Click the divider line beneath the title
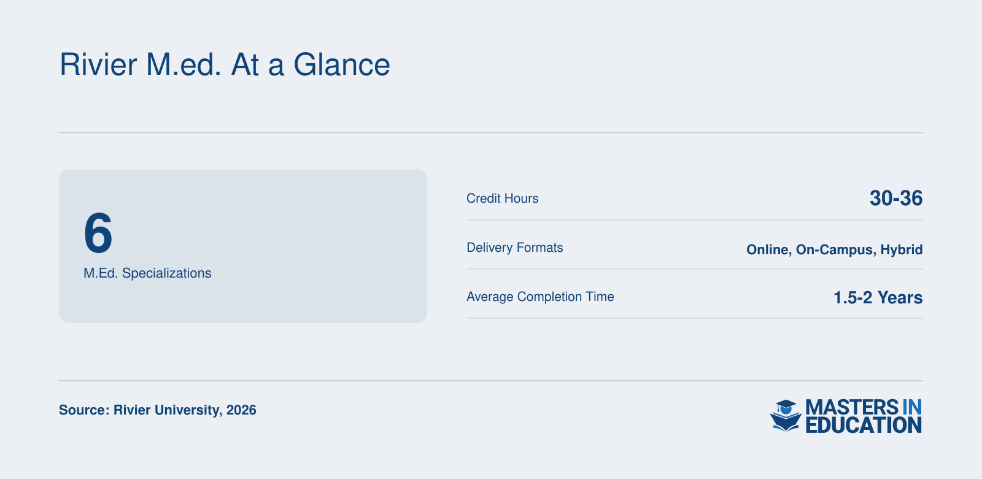Screen dimensions: 982x479 [x=491, y=133]
